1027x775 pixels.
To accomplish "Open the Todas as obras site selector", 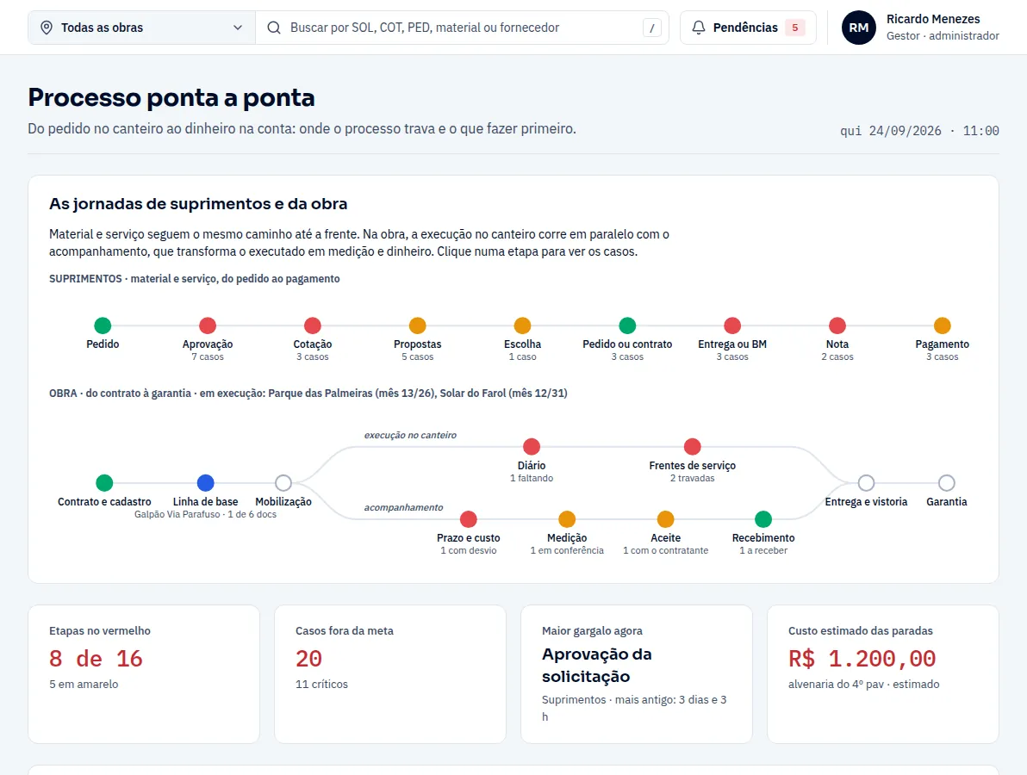I will click(x=141, y=28).
